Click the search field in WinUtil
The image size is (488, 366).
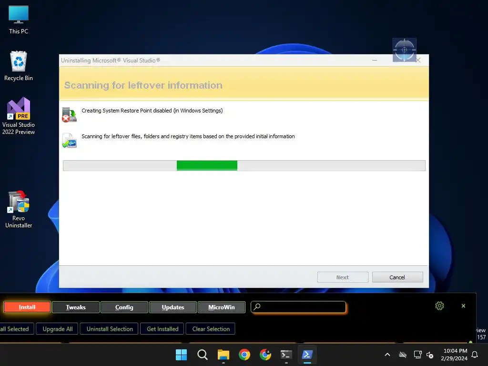(298, 307)
